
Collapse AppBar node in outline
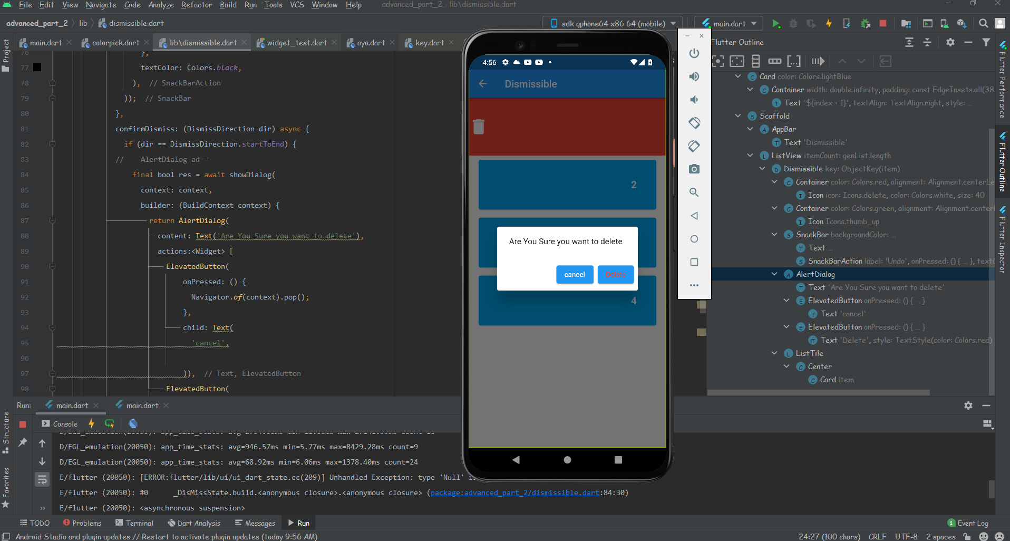click(750, 129)
